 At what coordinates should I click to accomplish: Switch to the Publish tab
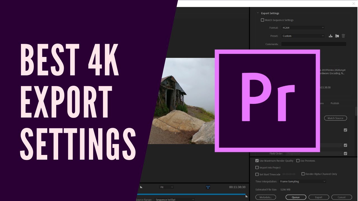click(x=335, y=103)
